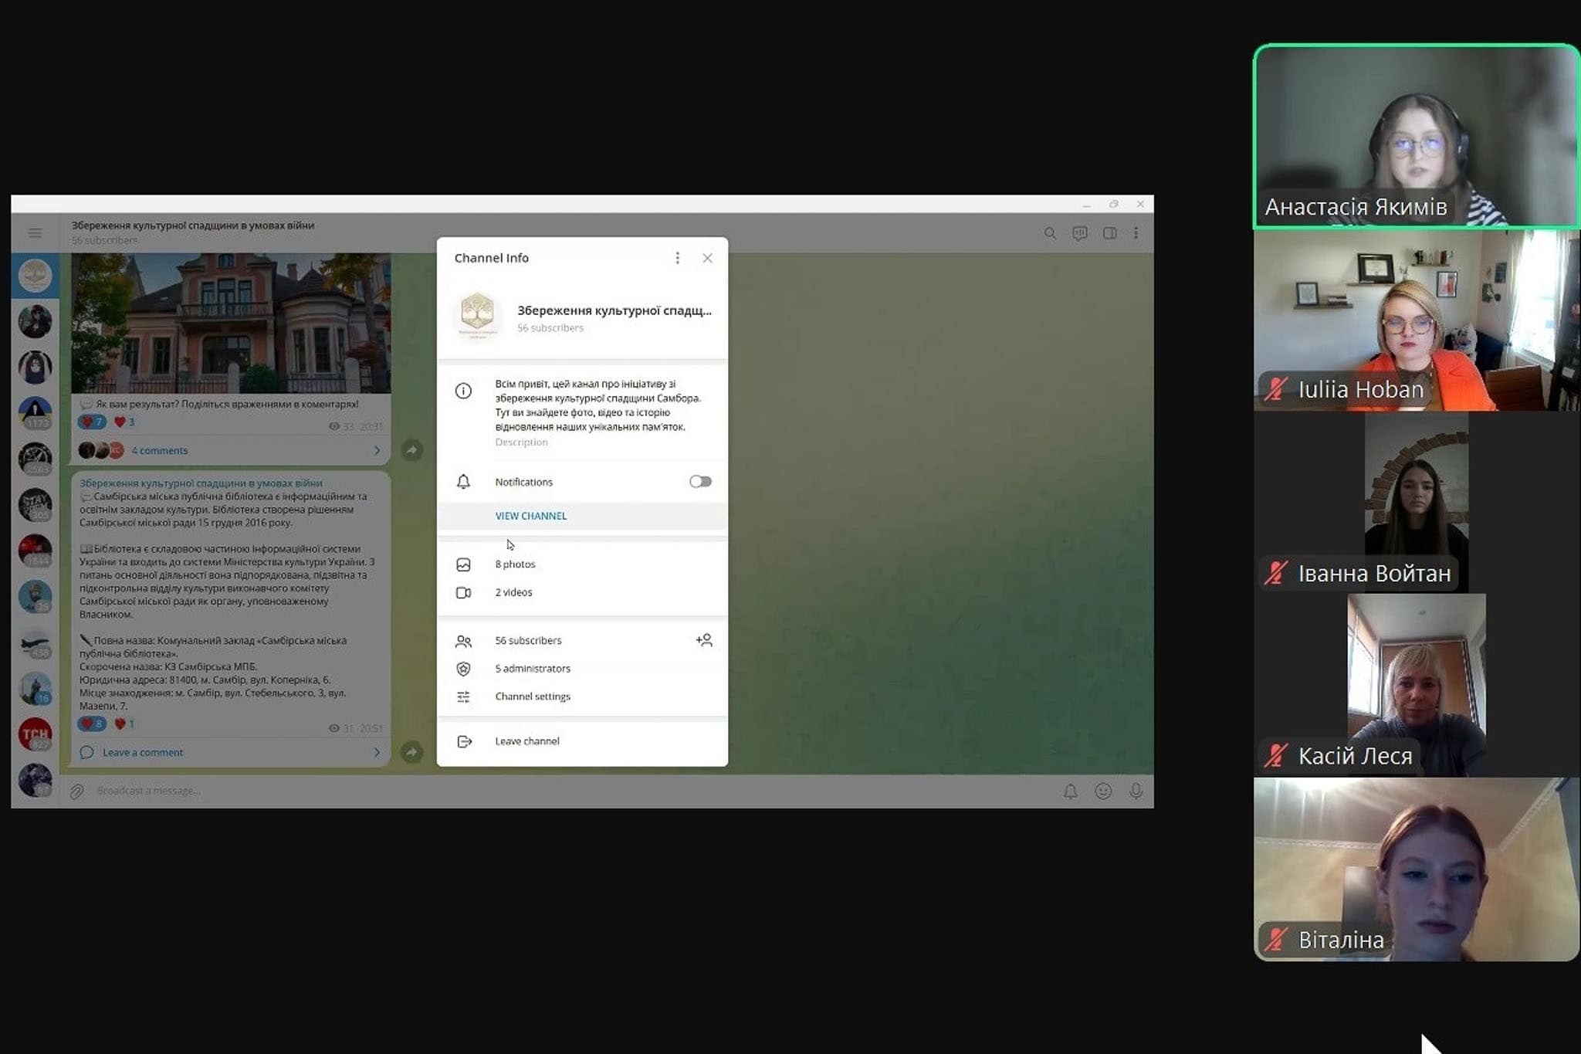The height and width of the screenshot is (1054, 1581).
Task: Close the Channel Info dialog
Action: point(707,258)
